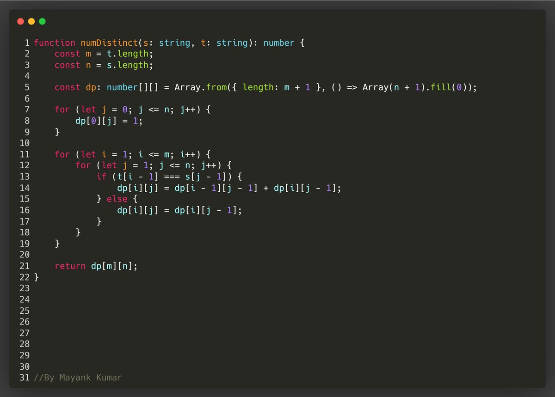
Task: Click 'dp[0][j] = 1;' statement
Action: coord(109,121)
